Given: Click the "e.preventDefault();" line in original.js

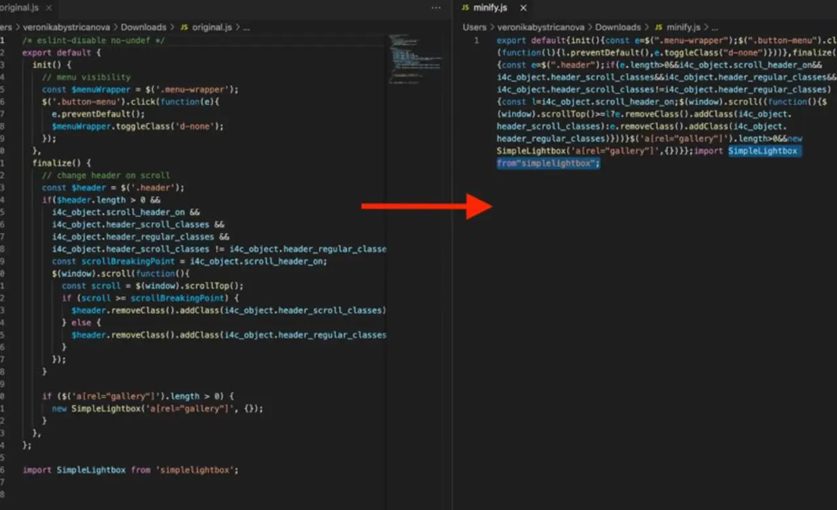Looking at the screenshot, I should tap(98, 114).
